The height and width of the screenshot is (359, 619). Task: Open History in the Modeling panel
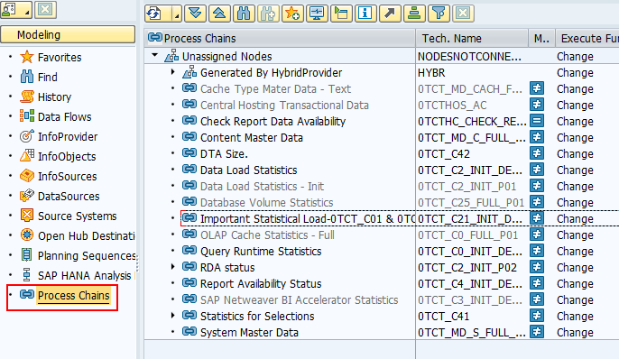pyautogui.click(x=54, y=97)
